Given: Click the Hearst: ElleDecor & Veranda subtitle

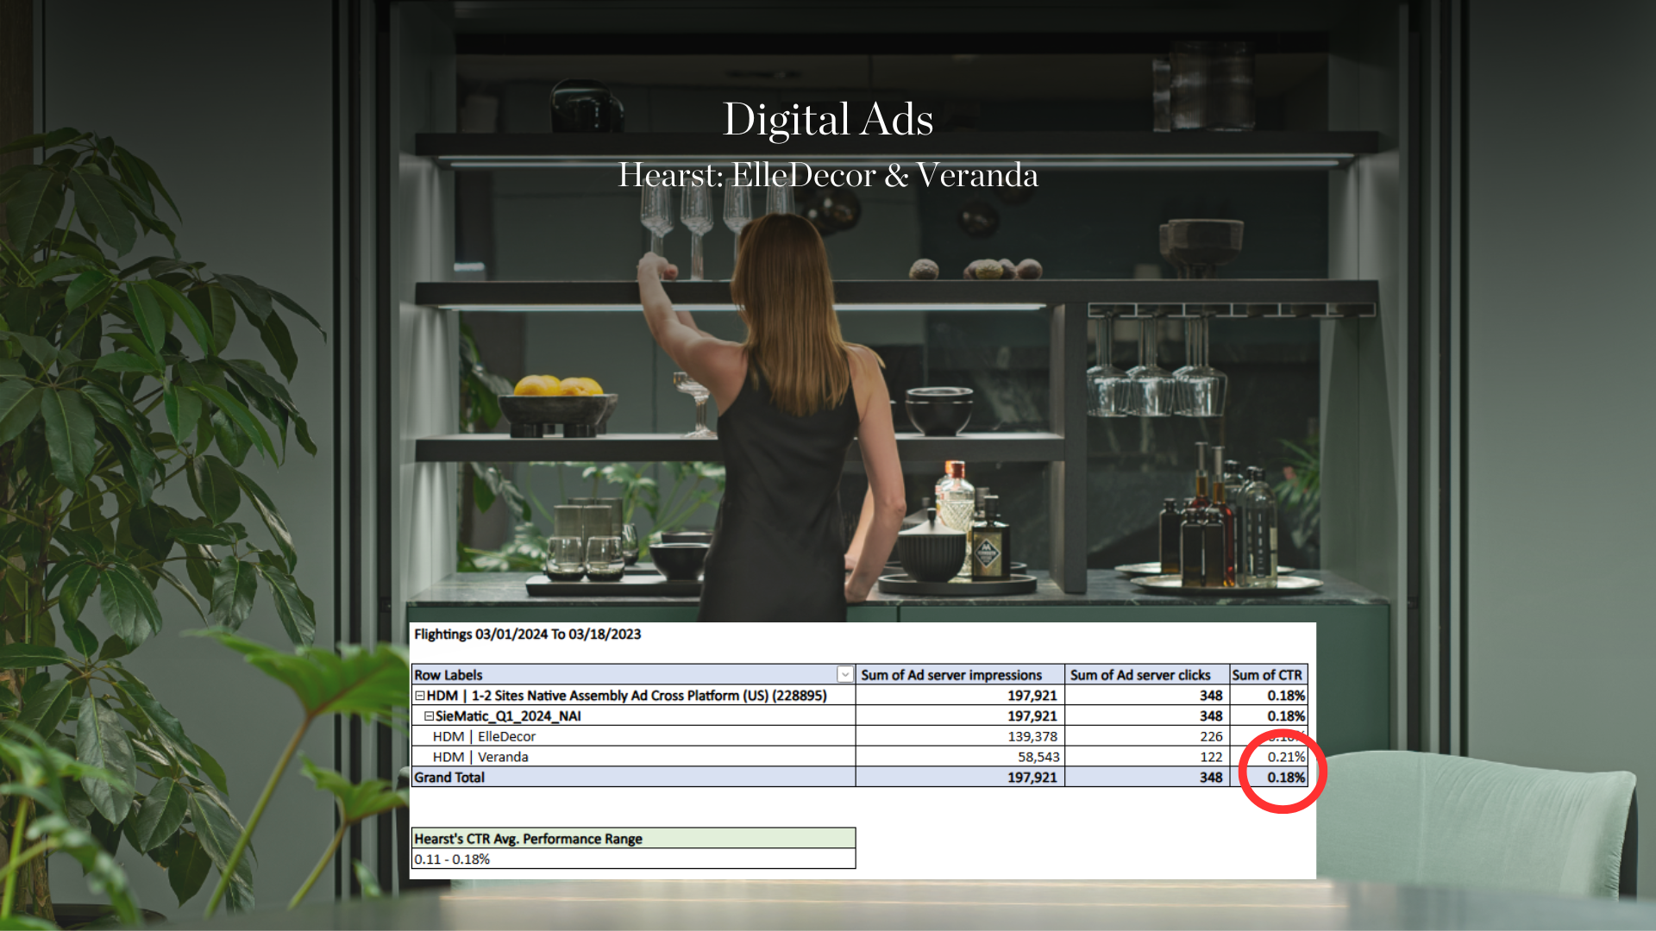Looking at the screenshot, I should pyautogui.click(x=827, y=175).
